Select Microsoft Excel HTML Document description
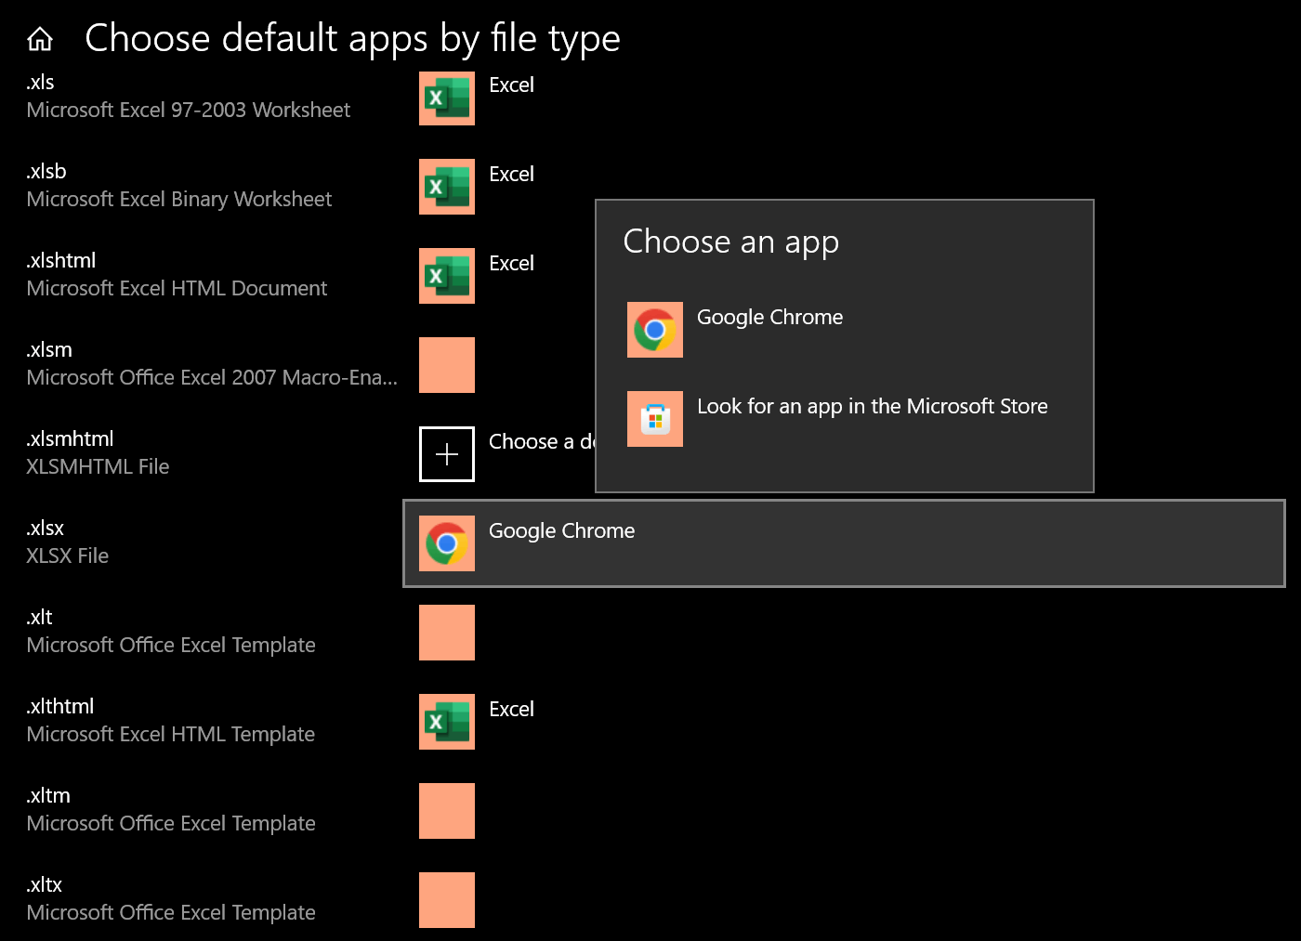Image resolution: width=1301 pixels, height=941 pixels. tap(177, 288)
